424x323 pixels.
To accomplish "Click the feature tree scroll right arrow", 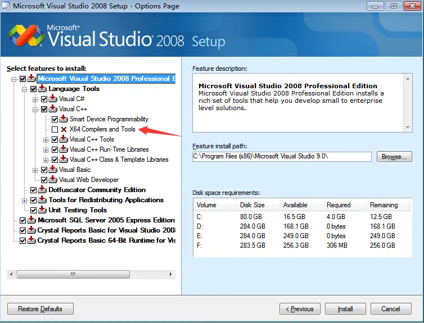I will tap(170, 274).
